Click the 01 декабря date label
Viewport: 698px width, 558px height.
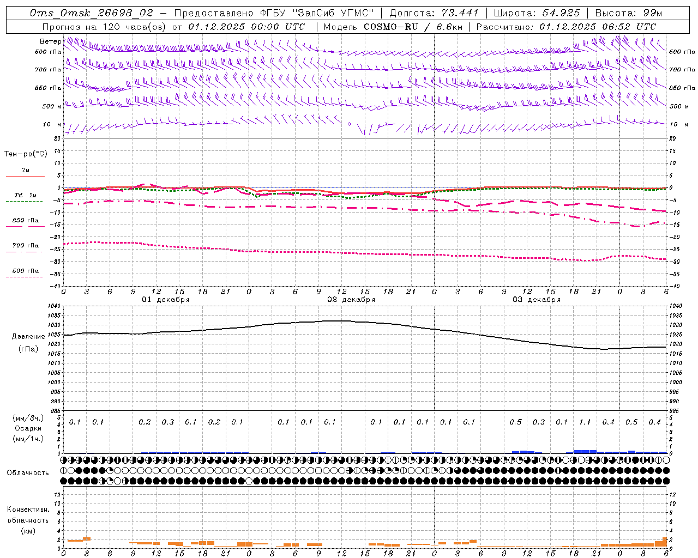(x=166, y=300)
